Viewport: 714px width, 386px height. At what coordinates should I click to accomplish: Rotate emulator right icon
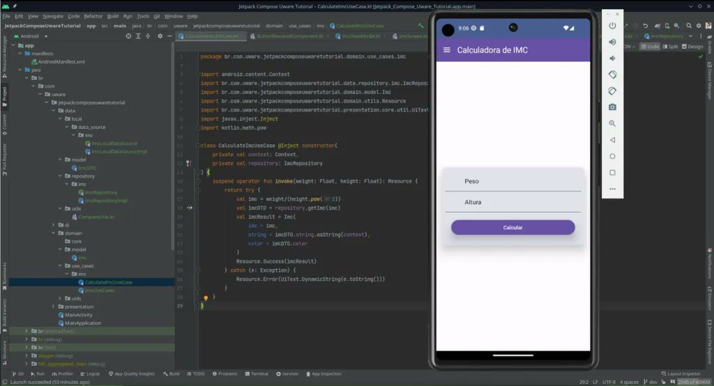coord(612,91)
